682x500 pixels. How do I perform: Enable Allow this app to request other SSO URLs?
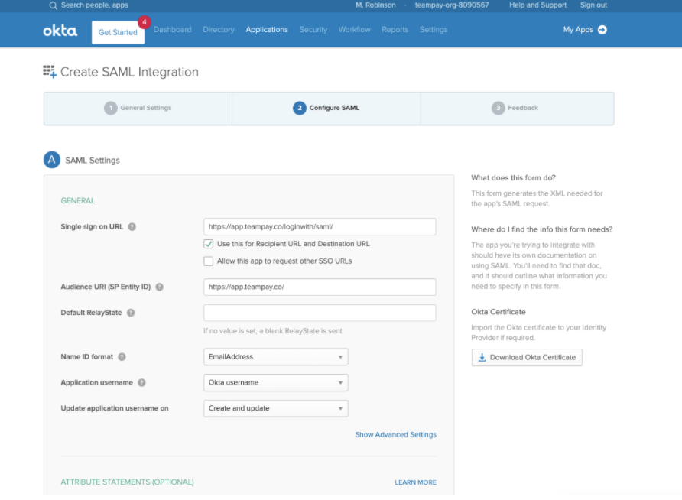pyautogui.click(x=208, y=261)
